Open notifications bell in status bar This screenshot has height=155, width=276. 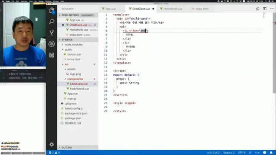coord(271,152)
